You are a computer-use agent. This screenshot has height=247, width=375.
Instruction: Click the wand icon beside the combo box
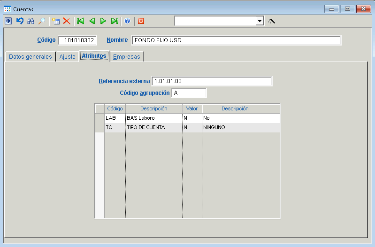click(x=271, y=21)
